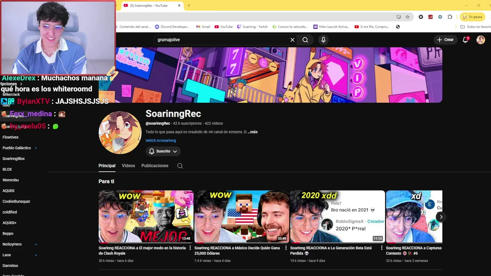The image size is (491, 276).
Task: Open the CookieBunsquat subscription
Action: pyautogui.click(x=16, y=202)
